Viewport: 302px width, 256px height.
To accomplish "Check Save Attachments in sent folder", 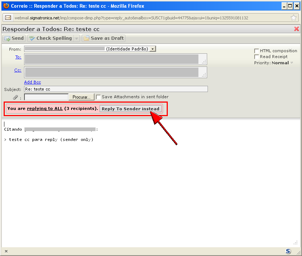I will 98,97.
